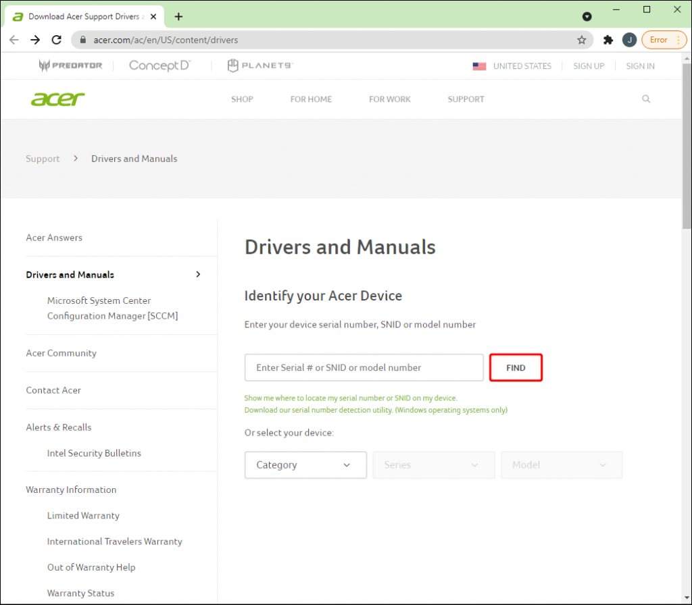Open the browser extensions puzzle icon
This screenshot has width=692, height=605.
tap(608, 40)
